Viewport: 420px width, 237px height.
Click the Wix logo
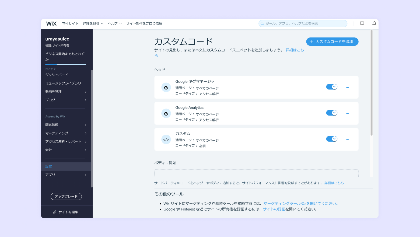click(51, 23)
